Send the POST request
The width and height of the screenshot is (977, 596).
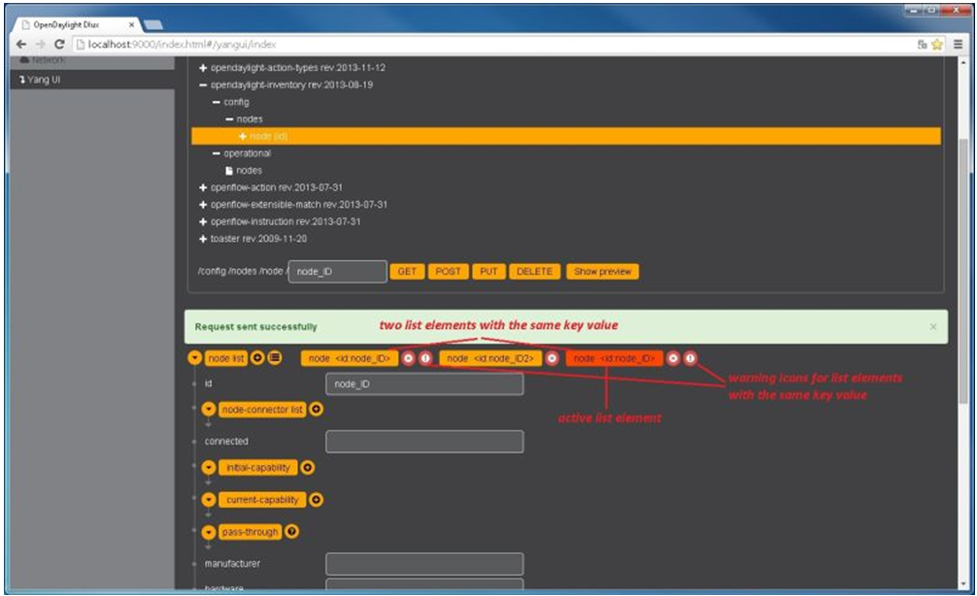448,272
